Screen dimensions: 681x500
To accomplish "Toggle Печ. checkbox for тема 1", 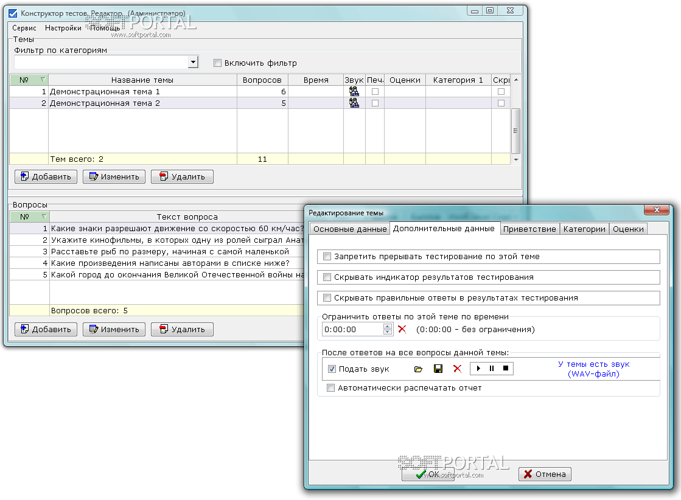I will (x=375, y=92).
